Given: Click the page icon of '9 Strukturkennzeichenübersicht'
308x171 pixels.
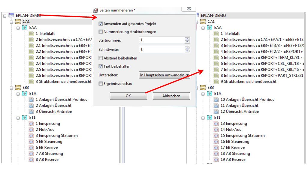Looking at the screenshot, I should pyautogui.click(x=216, y=82).
